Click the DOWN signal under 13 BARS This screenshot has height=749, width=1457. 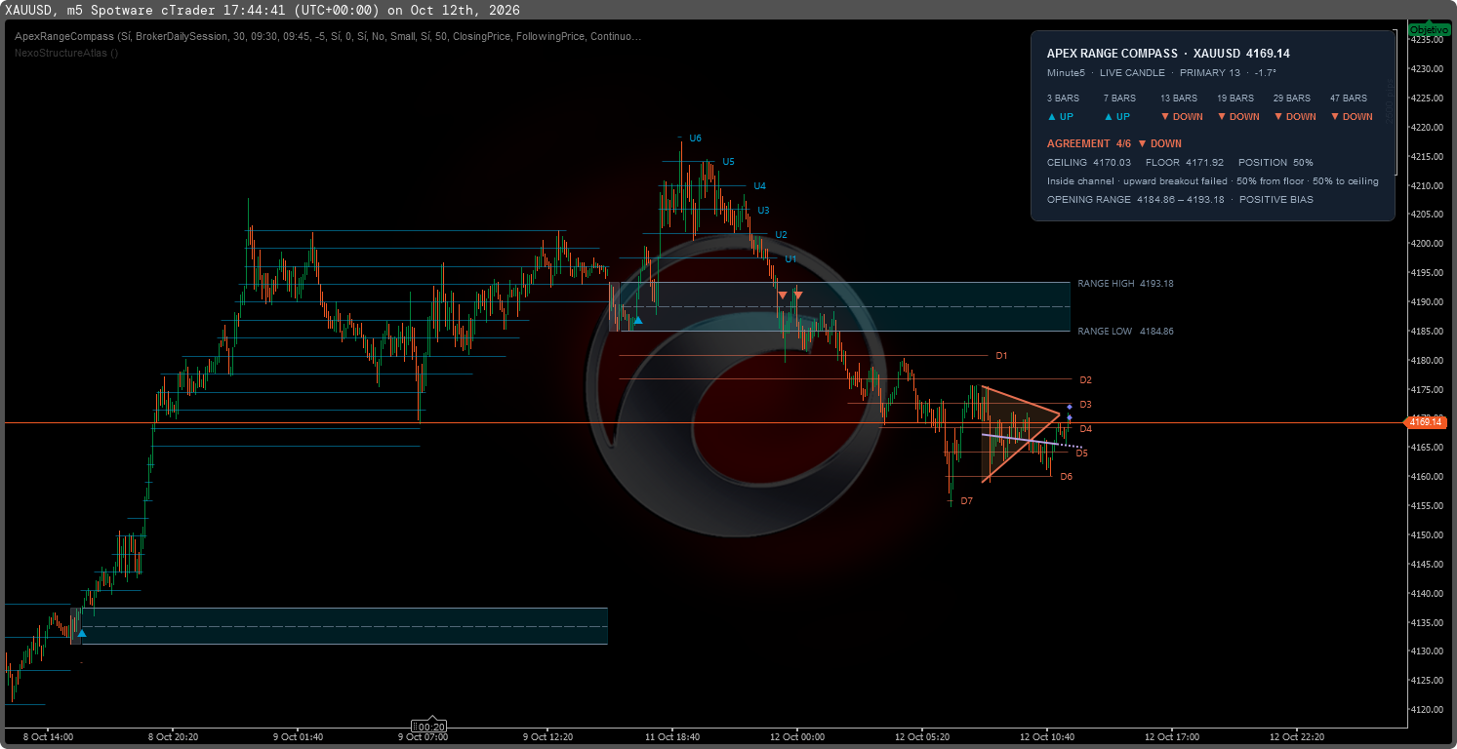pyautogui.click(x=1181, y=117)
